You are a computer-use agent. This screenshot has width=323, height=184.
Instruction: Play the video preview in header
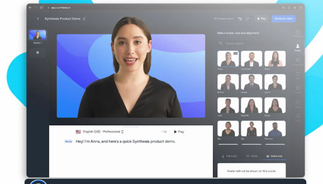pyautogui.click(x=261, y=19)
